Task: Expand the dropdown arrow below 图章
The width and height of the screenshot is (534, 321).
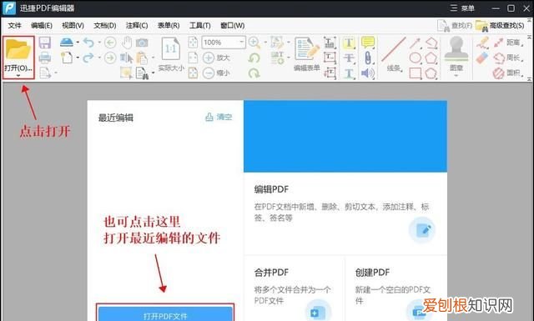Action: point(456,75)
